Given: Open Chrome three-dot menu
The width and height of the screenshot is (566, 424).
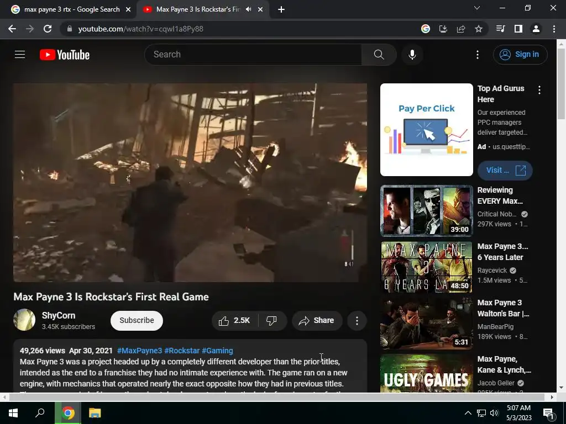Looking at the screenshot, I should click(554, 29).
